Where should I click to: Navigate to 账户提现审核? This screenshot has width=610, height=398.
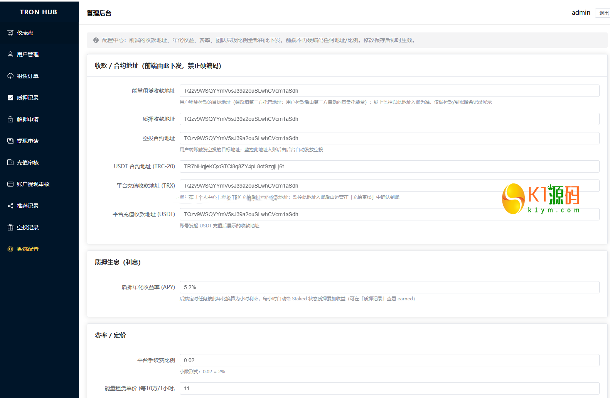tap(39, 184)
